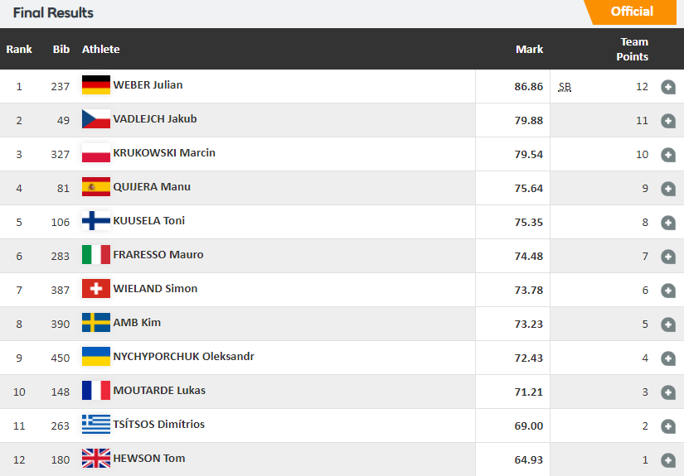Click the Mark column header
This screenshot has width=684, height=476.
(529, 49)
